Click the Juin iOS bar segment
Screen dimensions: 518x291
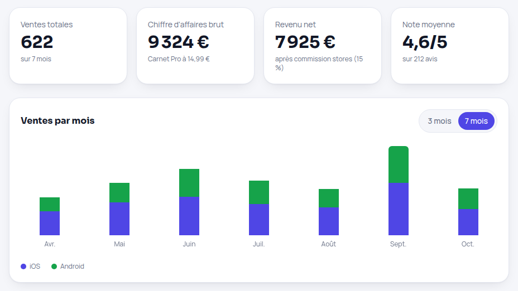pyautogui.click(x=189, y=216)
